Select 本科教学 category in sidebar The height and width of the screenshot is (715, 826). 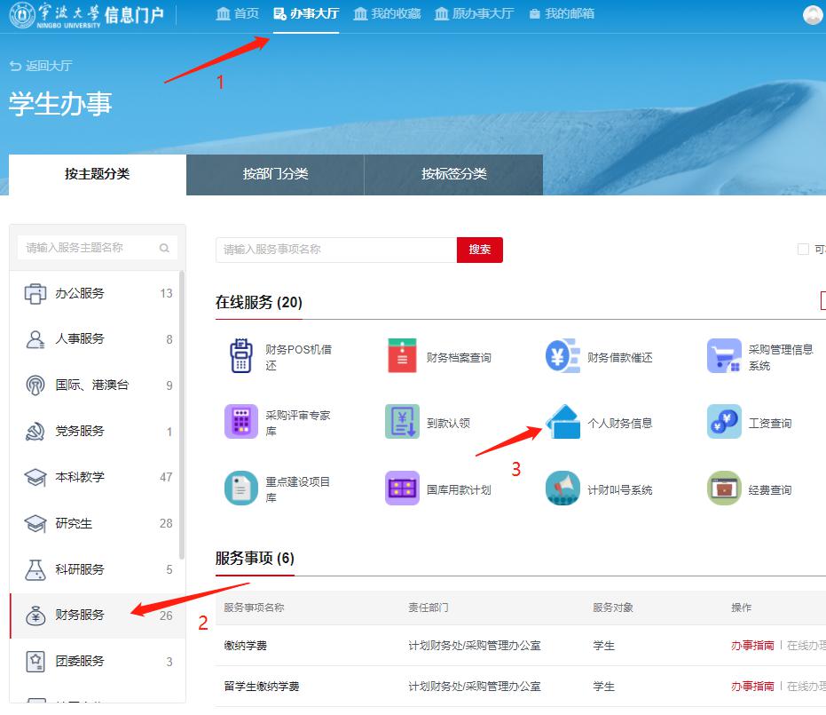[80, 477]
